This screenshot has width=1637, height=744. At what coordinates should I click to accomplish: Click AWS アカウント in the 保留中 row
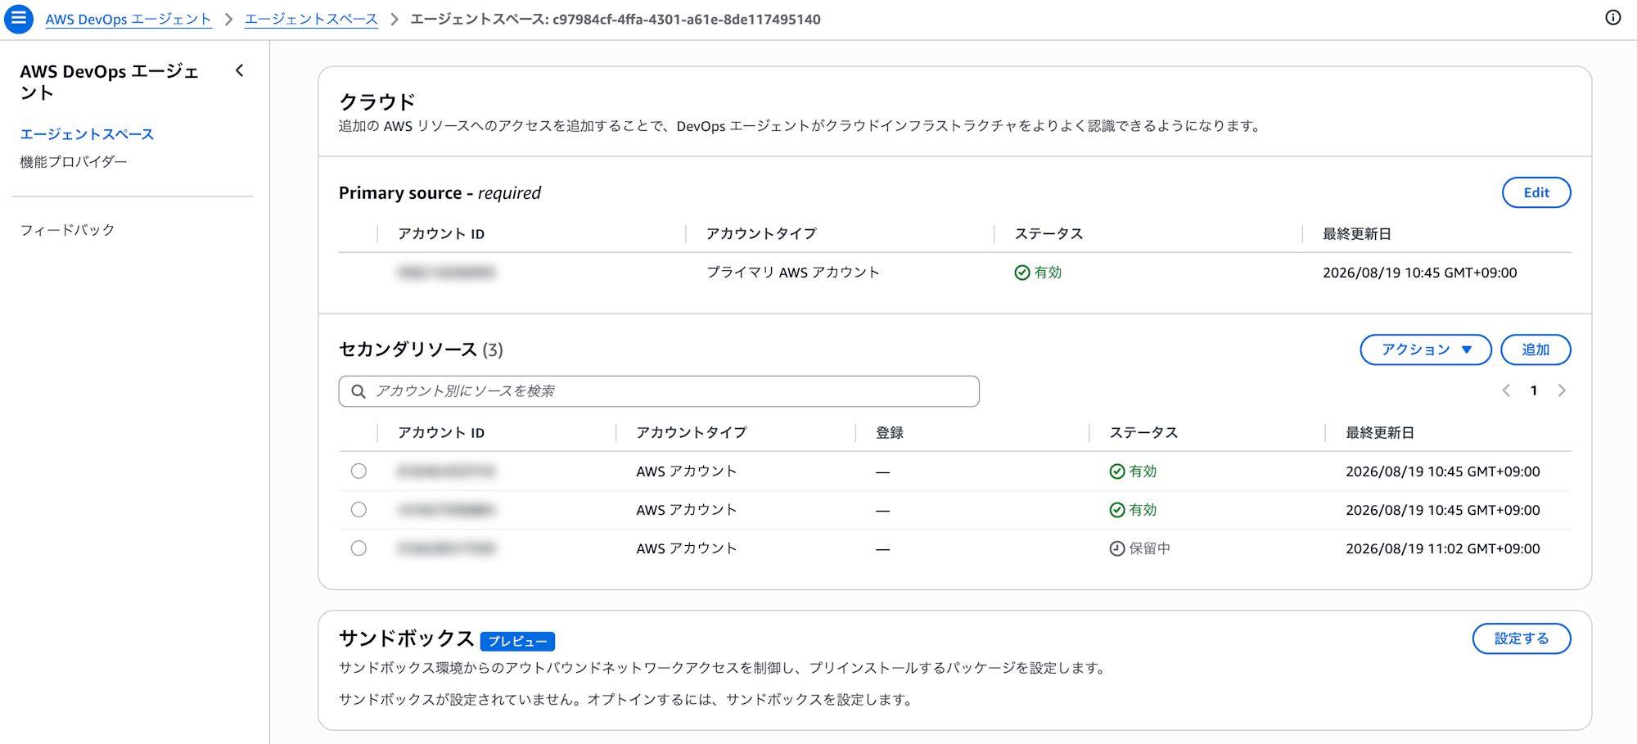point(687,548)
